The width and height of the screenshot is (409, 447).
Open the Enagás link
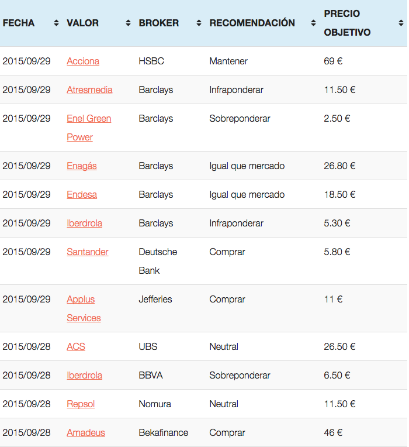(82, 166)
